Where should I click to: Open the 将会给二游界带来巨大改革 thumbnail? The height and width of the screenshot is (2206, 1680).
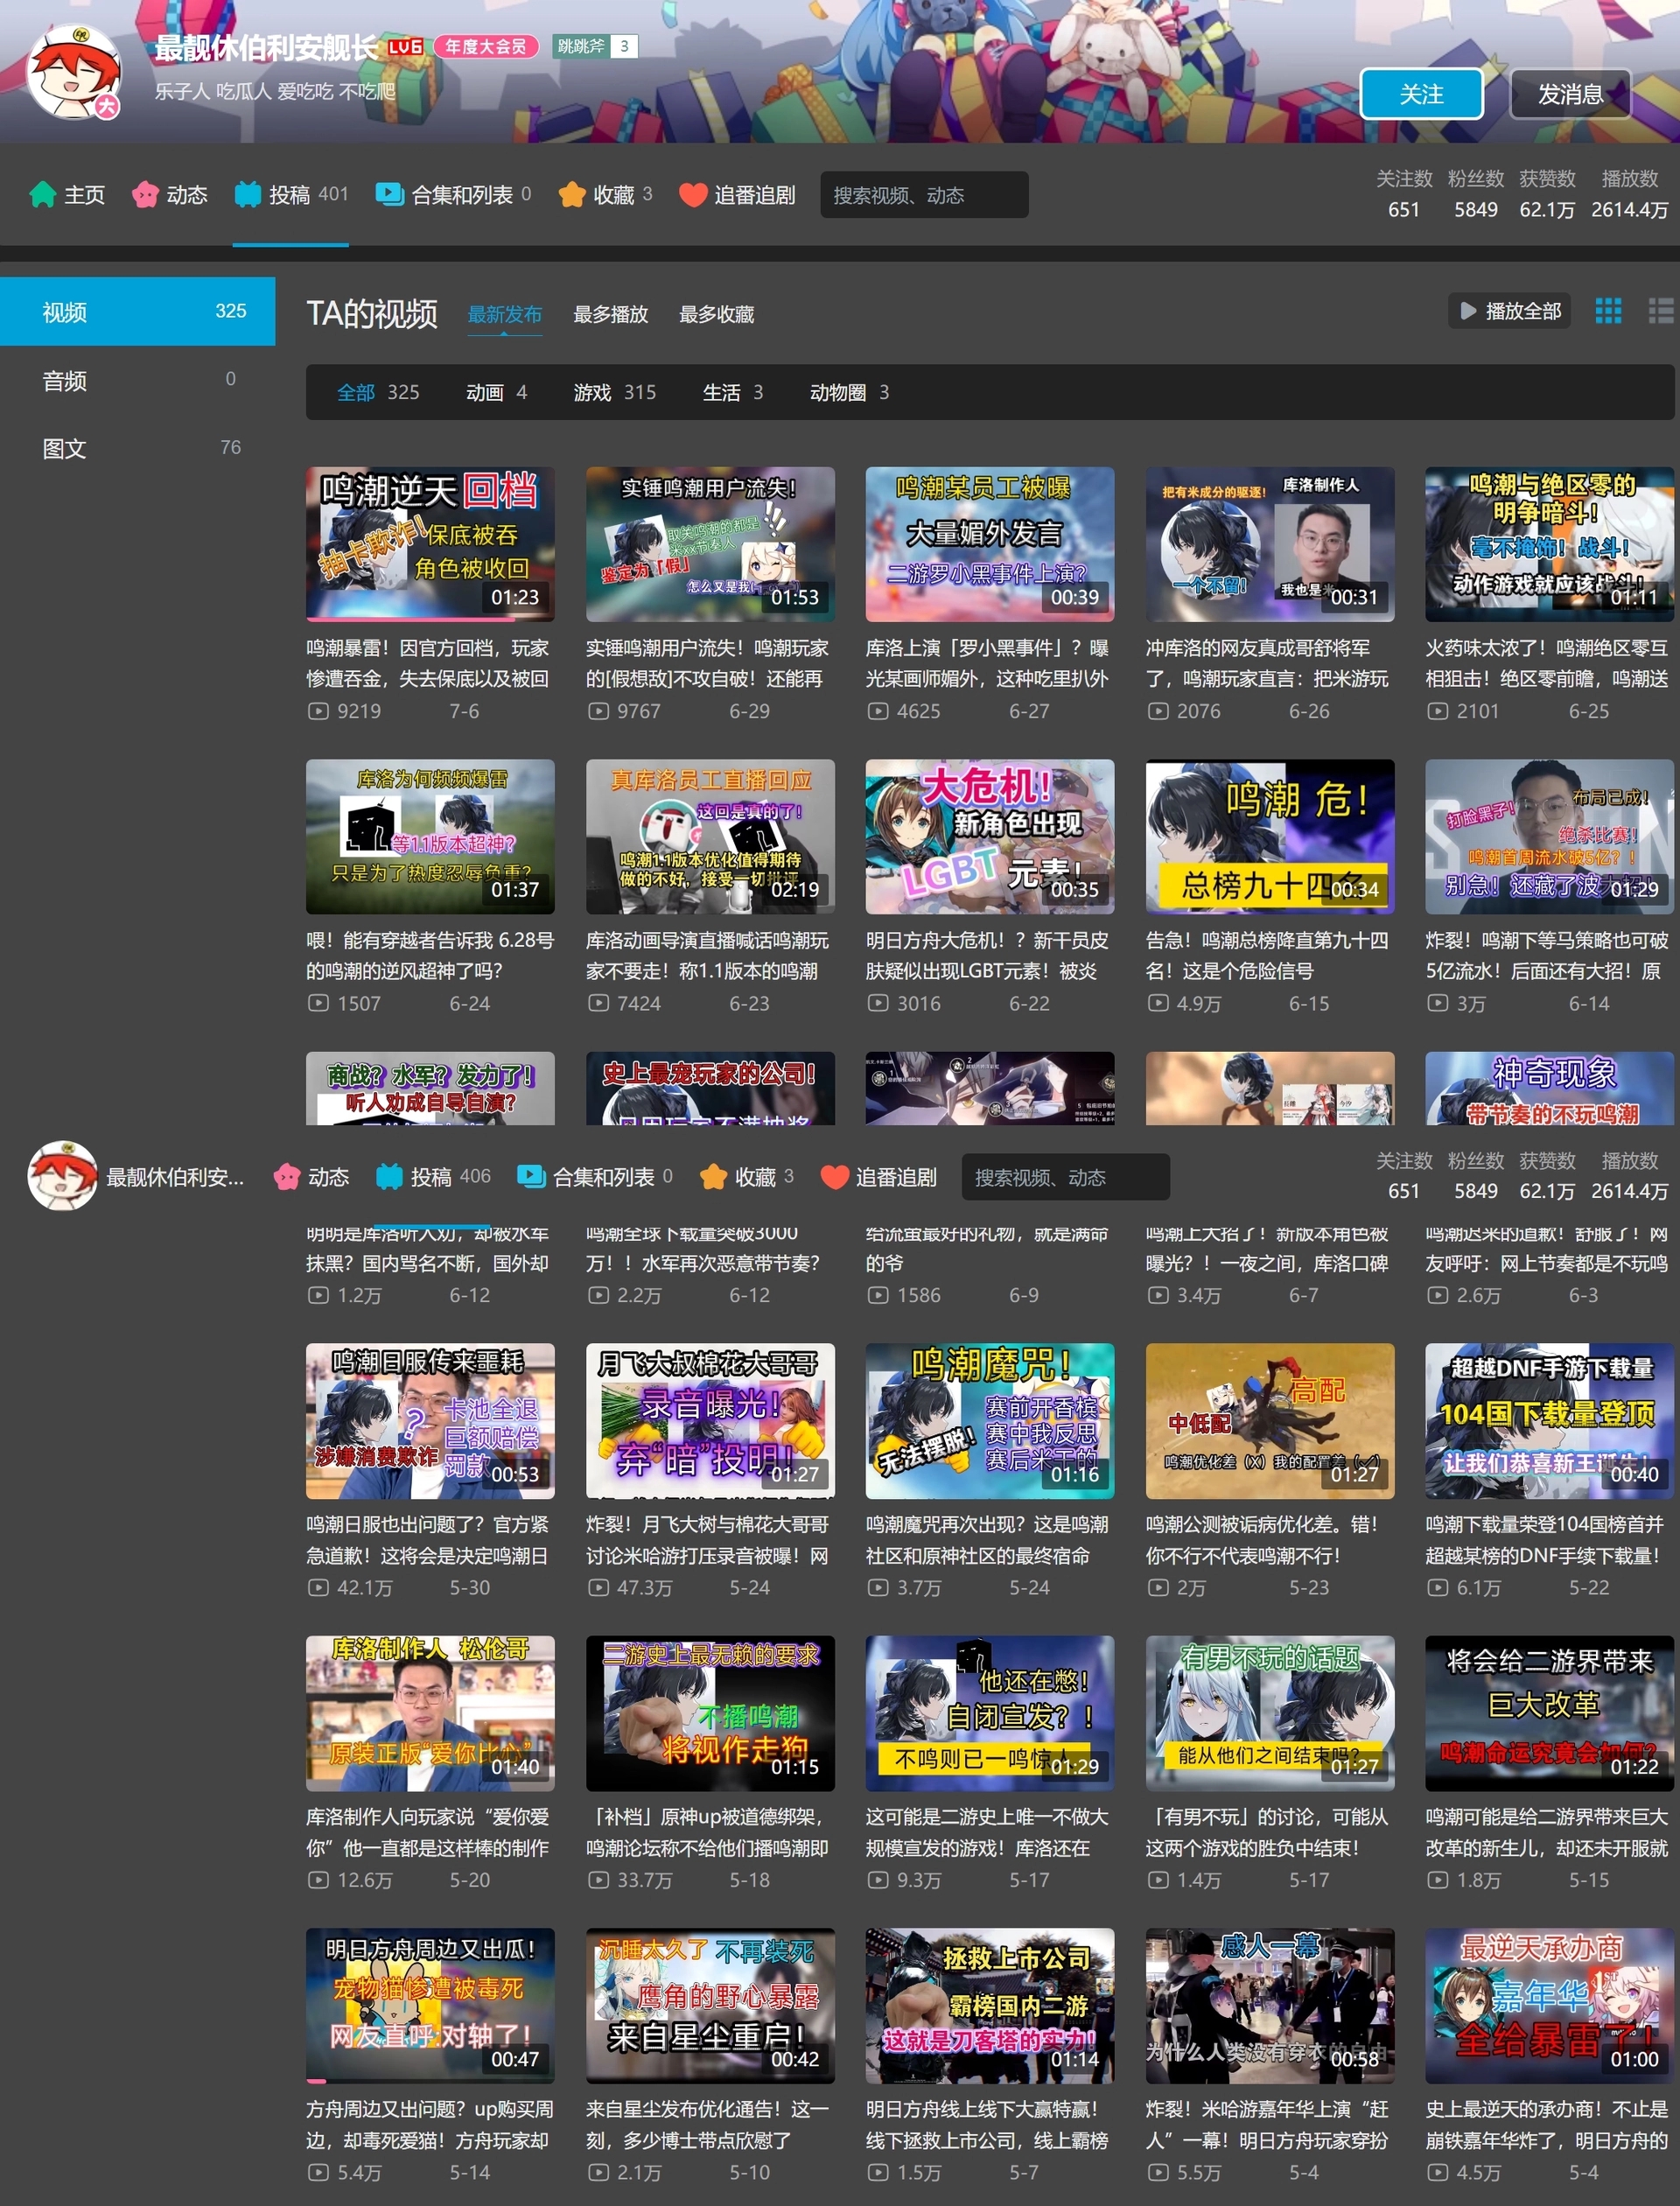pyautogui.click(x=1550, y=1713)
